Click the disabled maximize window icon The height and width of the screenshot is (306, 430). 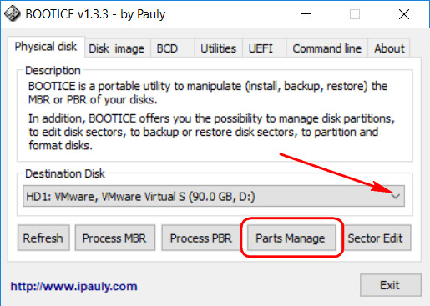355,14
